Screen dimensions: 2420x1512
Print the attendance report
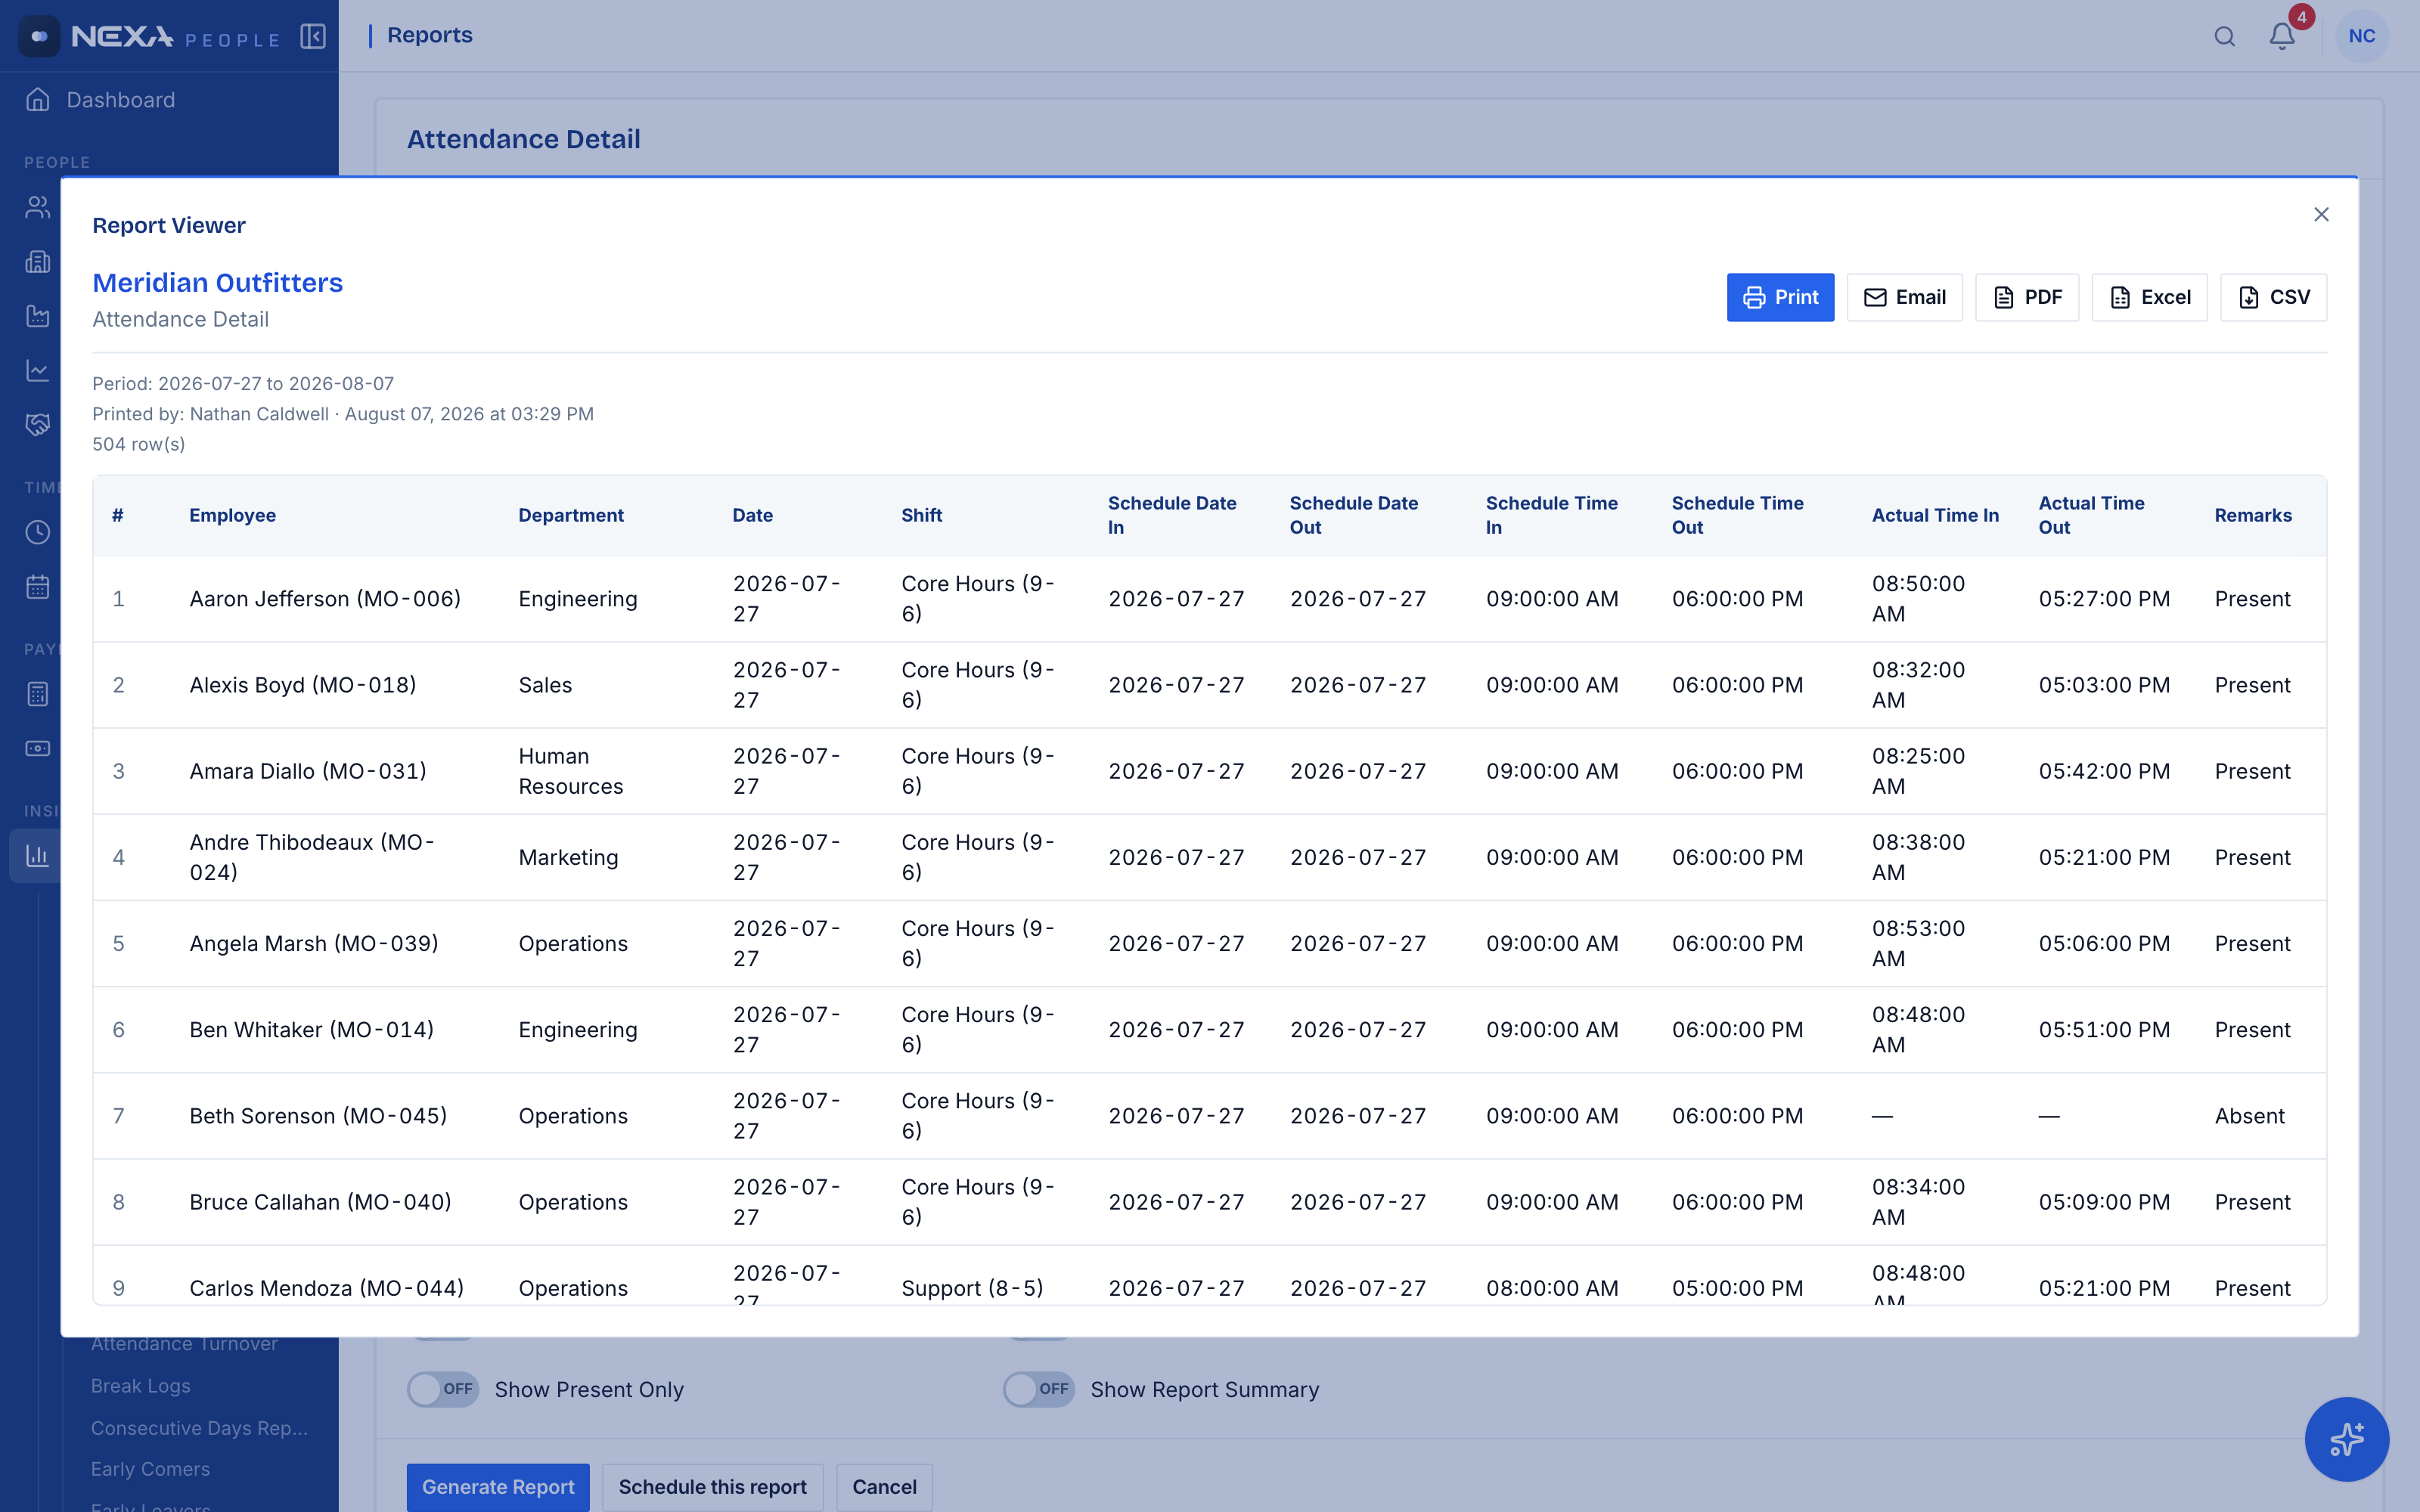point(1780,297)
